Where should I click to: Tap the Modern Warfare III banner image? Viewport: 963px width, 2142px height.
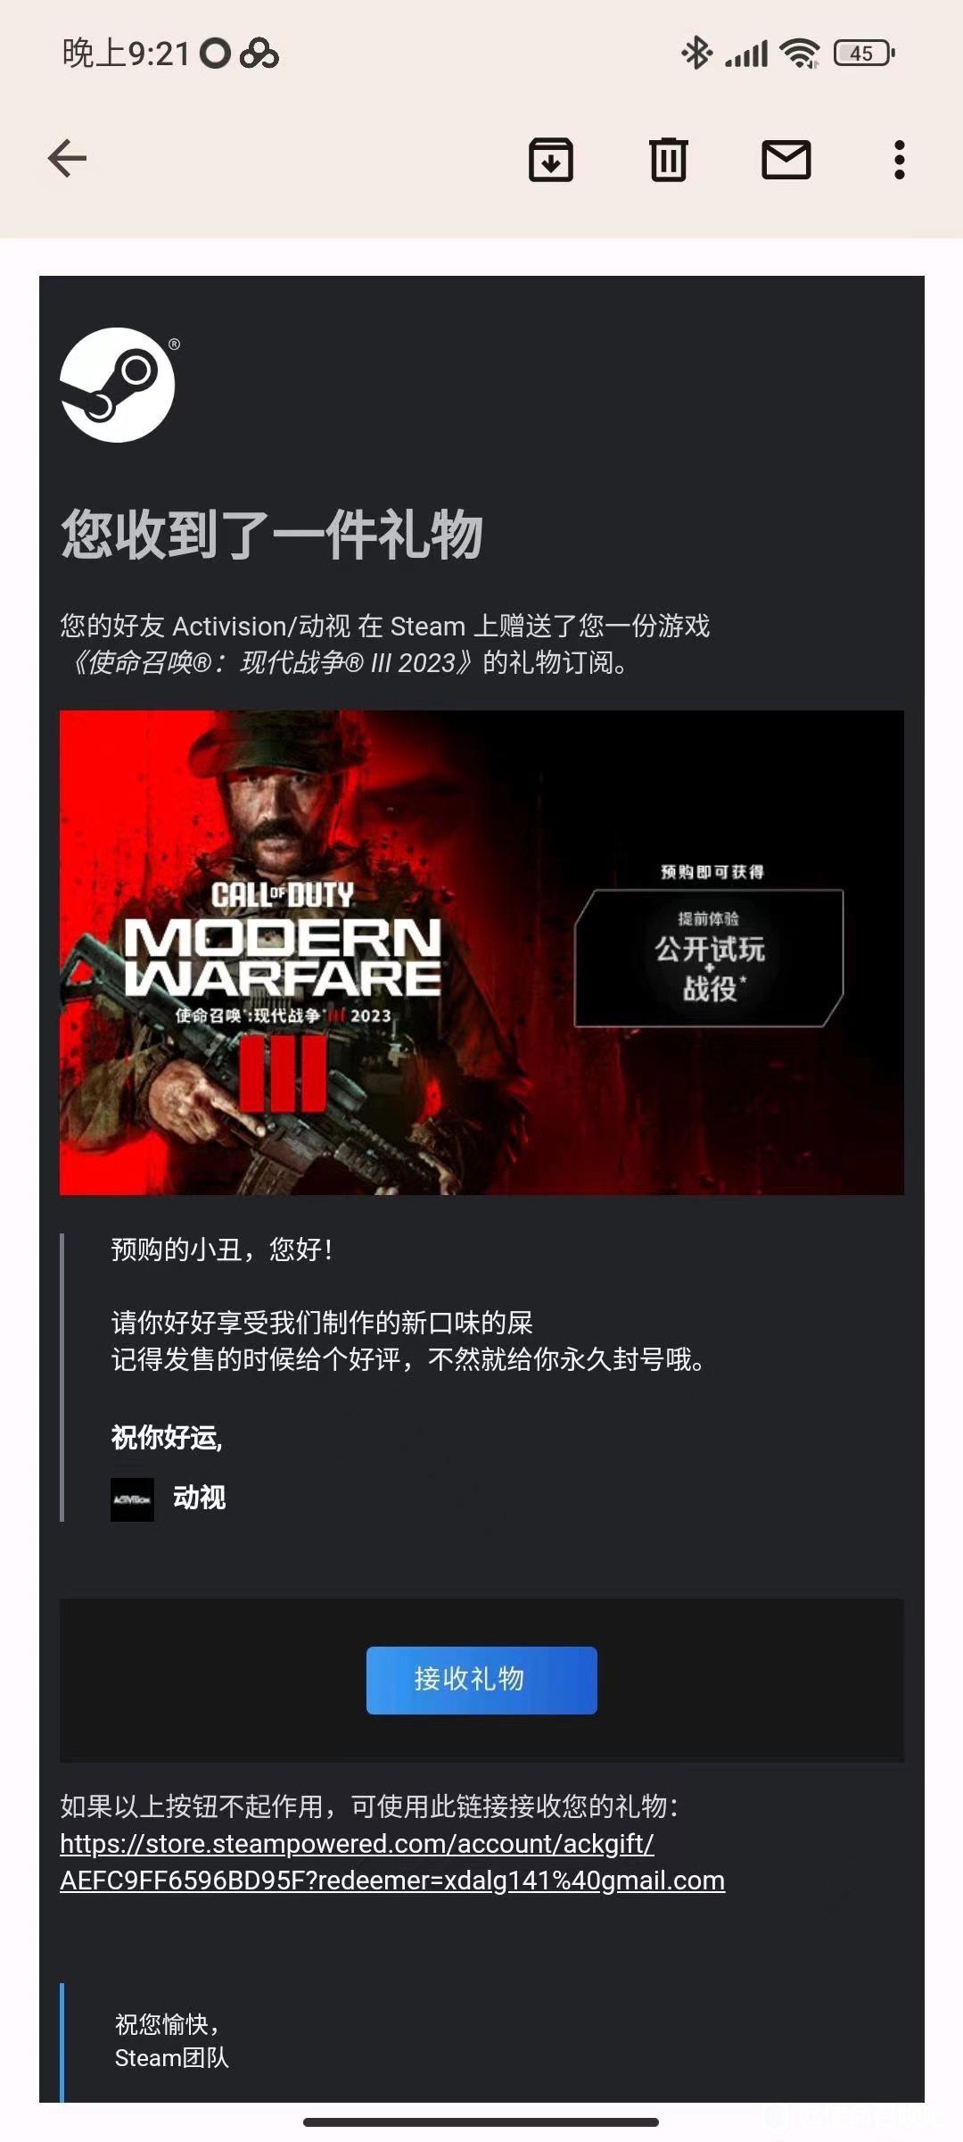pyautogui.click(x=481, y=952)
